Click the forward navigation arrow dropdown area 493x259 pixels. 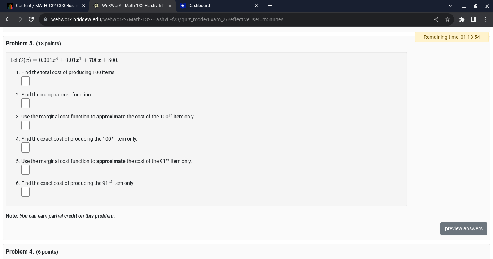point(19,19)
